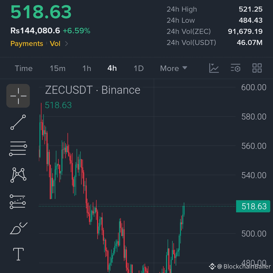
Task: Open the Vol tag link
Action: (x=55, y=43)
